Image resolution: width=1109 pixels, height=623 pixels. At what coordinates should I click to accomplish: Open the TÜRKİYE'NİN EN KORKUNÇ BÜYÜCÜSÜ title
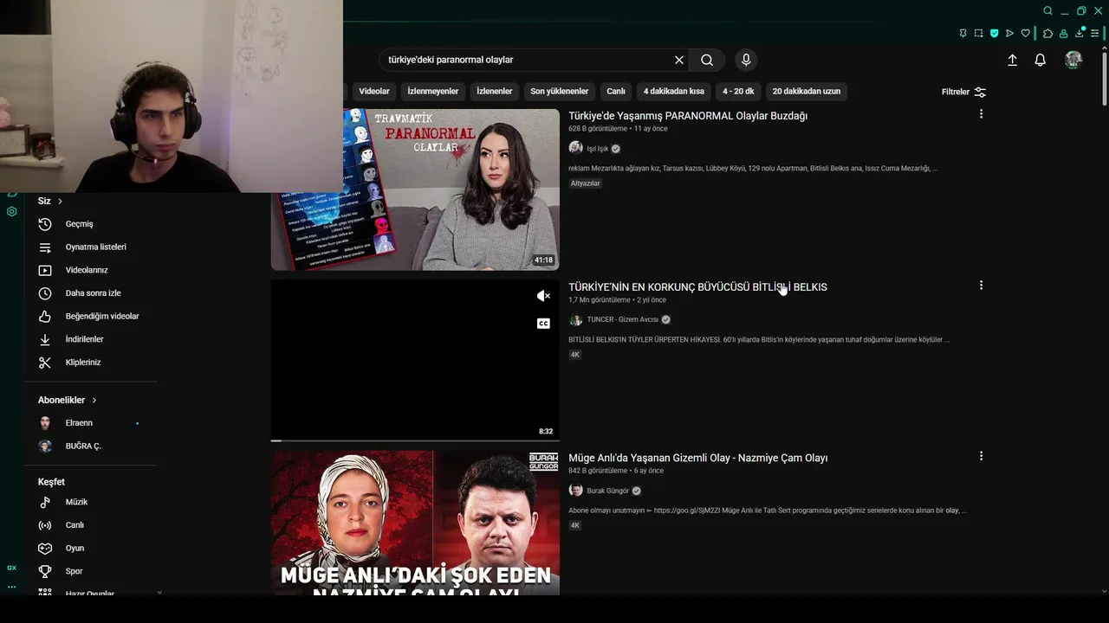pyautogui.click(x=697, y=287)
